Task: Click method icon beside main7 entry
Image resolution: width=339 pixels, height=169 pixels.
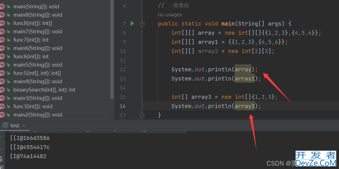Action: [x=2, y=31]
